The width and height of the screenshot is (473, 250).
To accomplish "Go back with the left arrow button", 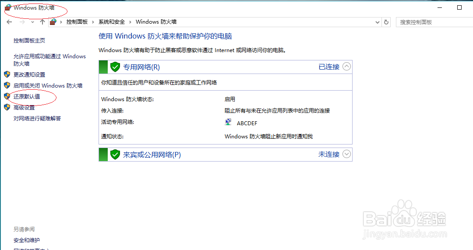I will tap(9, 22).
